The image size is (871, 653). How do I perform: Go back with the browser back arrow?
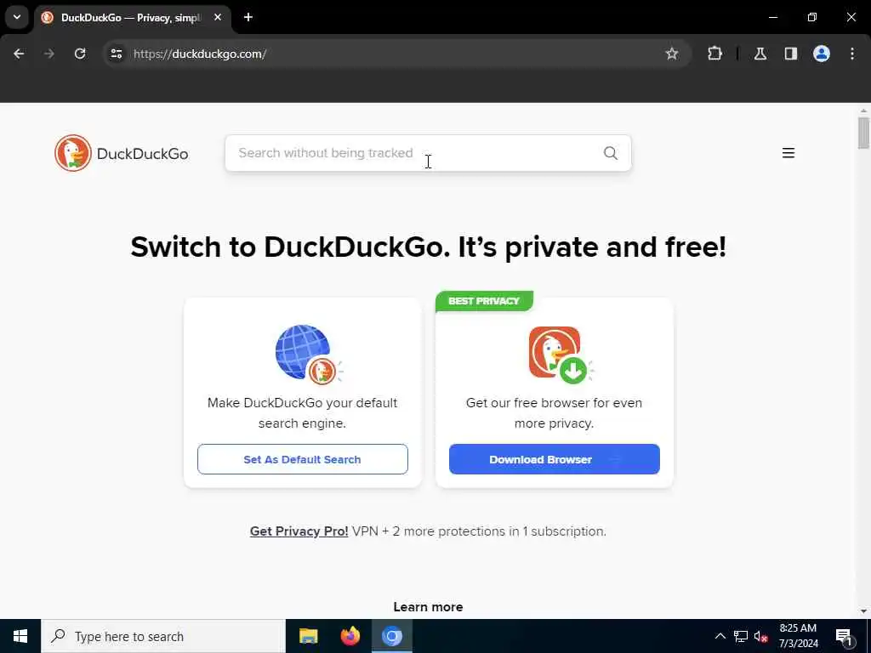[19, 54]
